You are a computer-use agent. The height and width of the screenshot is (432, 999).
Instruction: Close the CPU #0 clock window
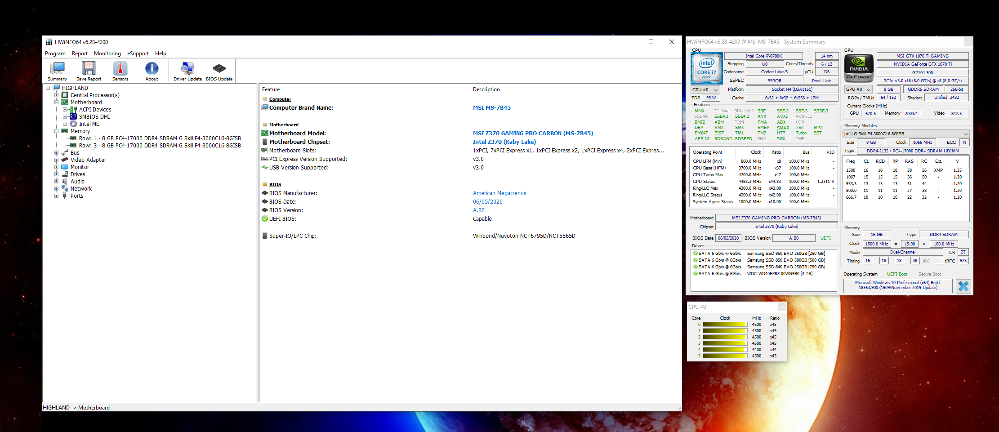point(782,307)
